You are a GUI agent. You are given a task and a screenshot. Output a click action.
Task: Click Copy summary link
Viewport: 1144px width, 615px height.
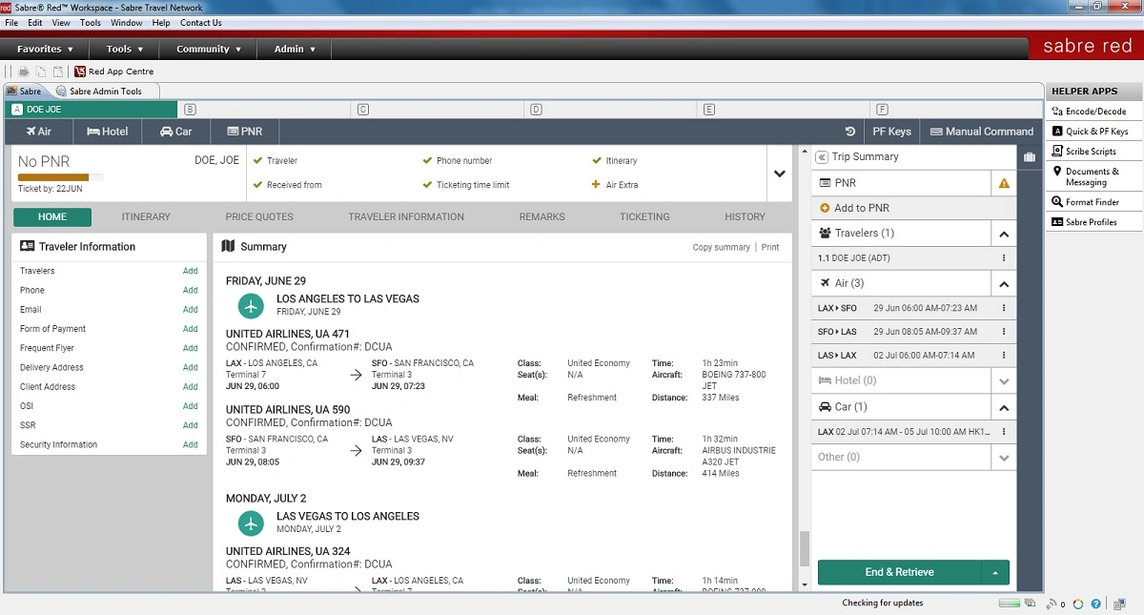pos(722,247)
